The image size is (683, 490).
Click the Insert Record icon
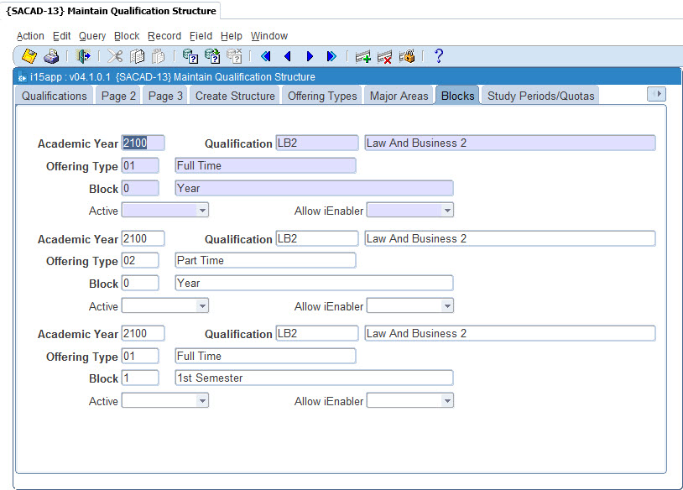click(362, 56)
